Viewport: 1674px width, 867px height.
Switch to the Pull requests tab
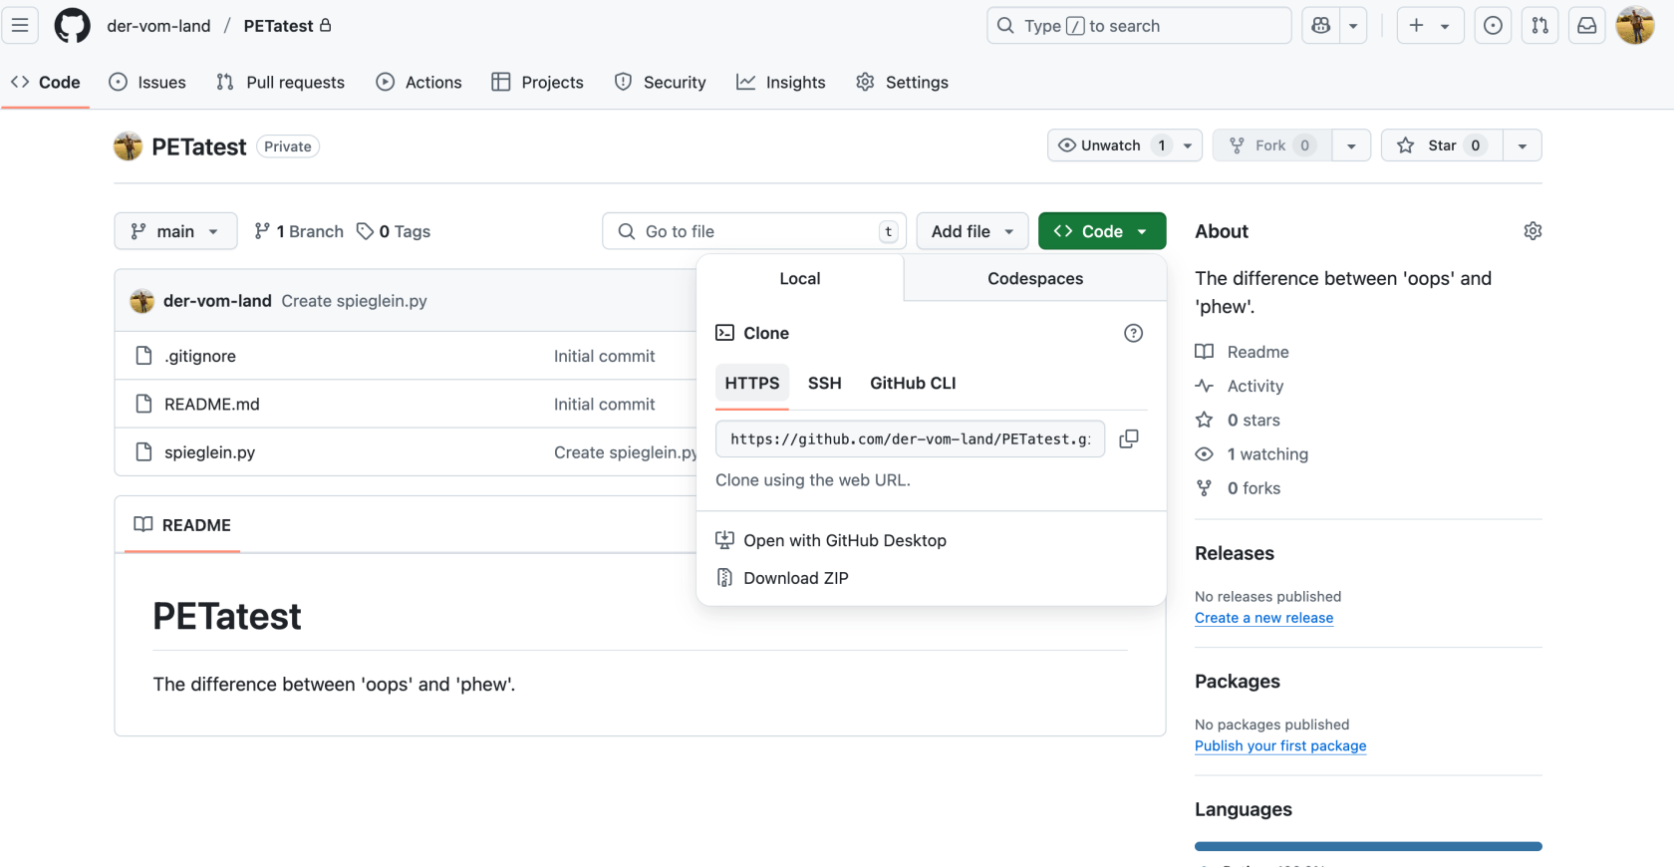tap(281, 82)
